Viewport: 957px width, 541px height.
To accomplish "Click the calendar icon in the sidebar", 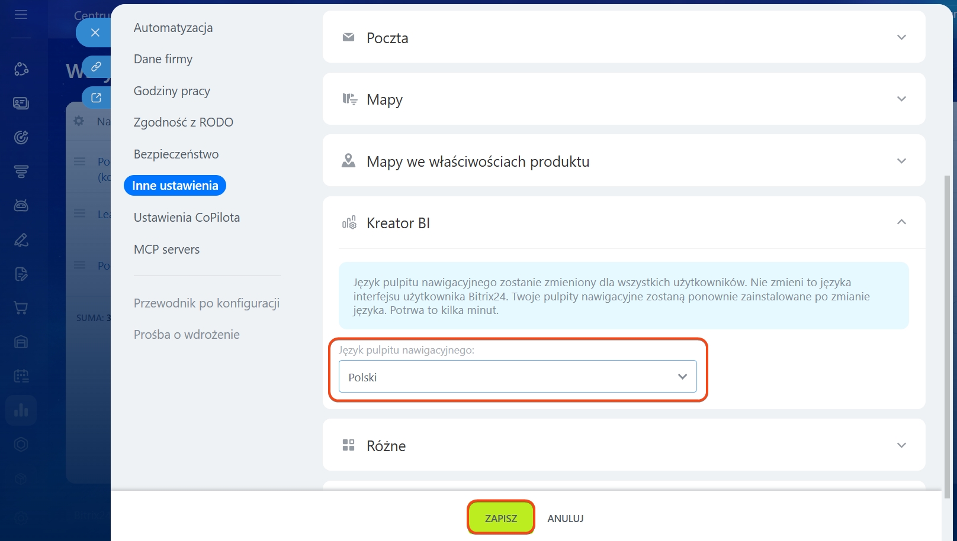I will pyautogui.click(x=21, y=376).
